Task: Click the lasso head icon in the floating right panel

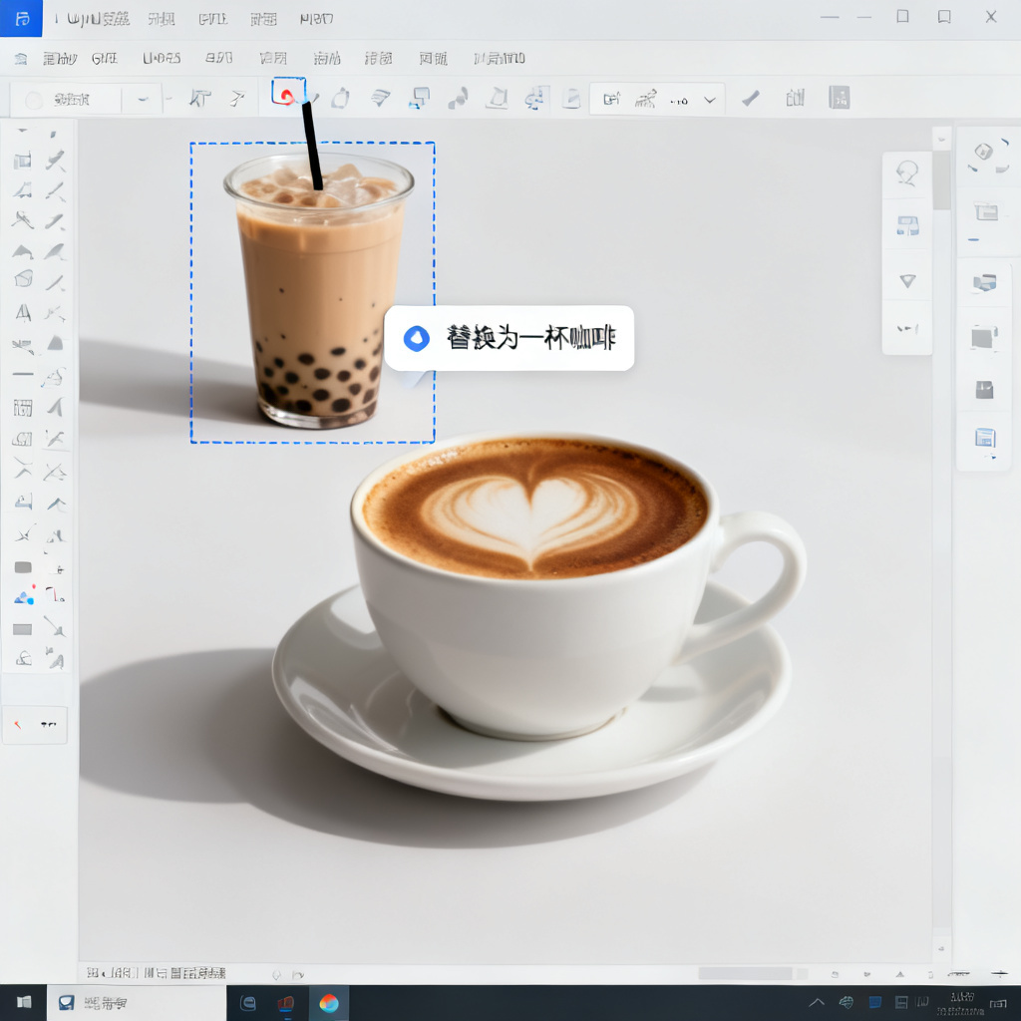Action: pyautogui.click(x=907, y=173)
